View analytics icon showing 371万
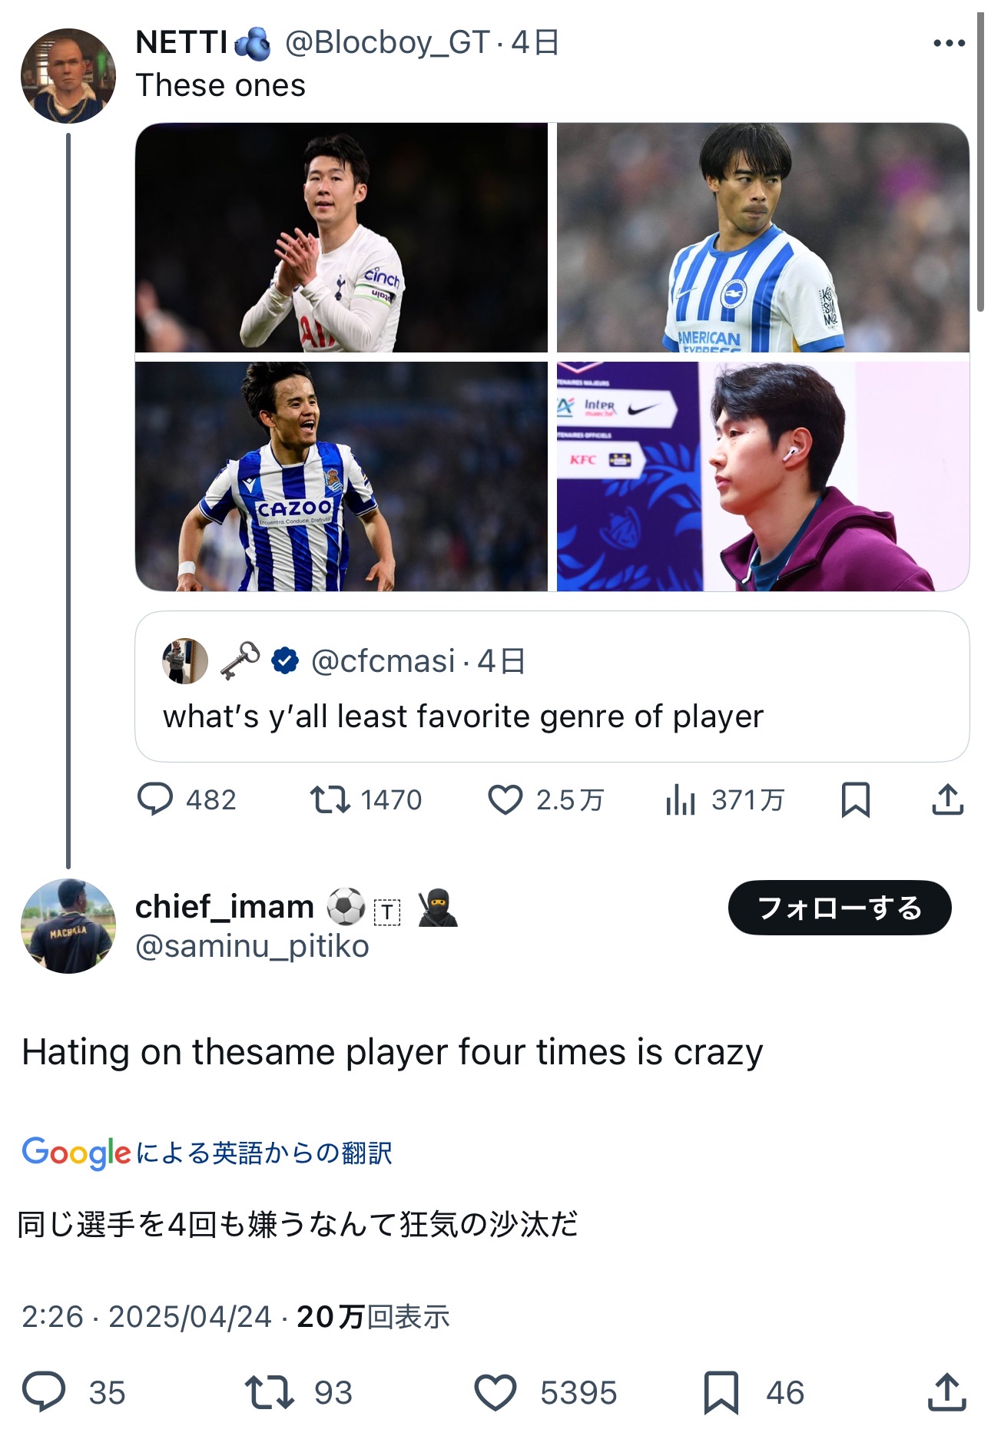Screen dimensions: 991x1436 pos(681,799)
